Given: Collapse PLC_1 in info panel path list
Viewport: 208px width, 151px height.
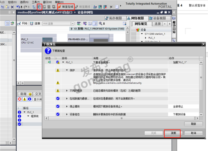Looking at the screenshot, I should click(x=24, y=112).
